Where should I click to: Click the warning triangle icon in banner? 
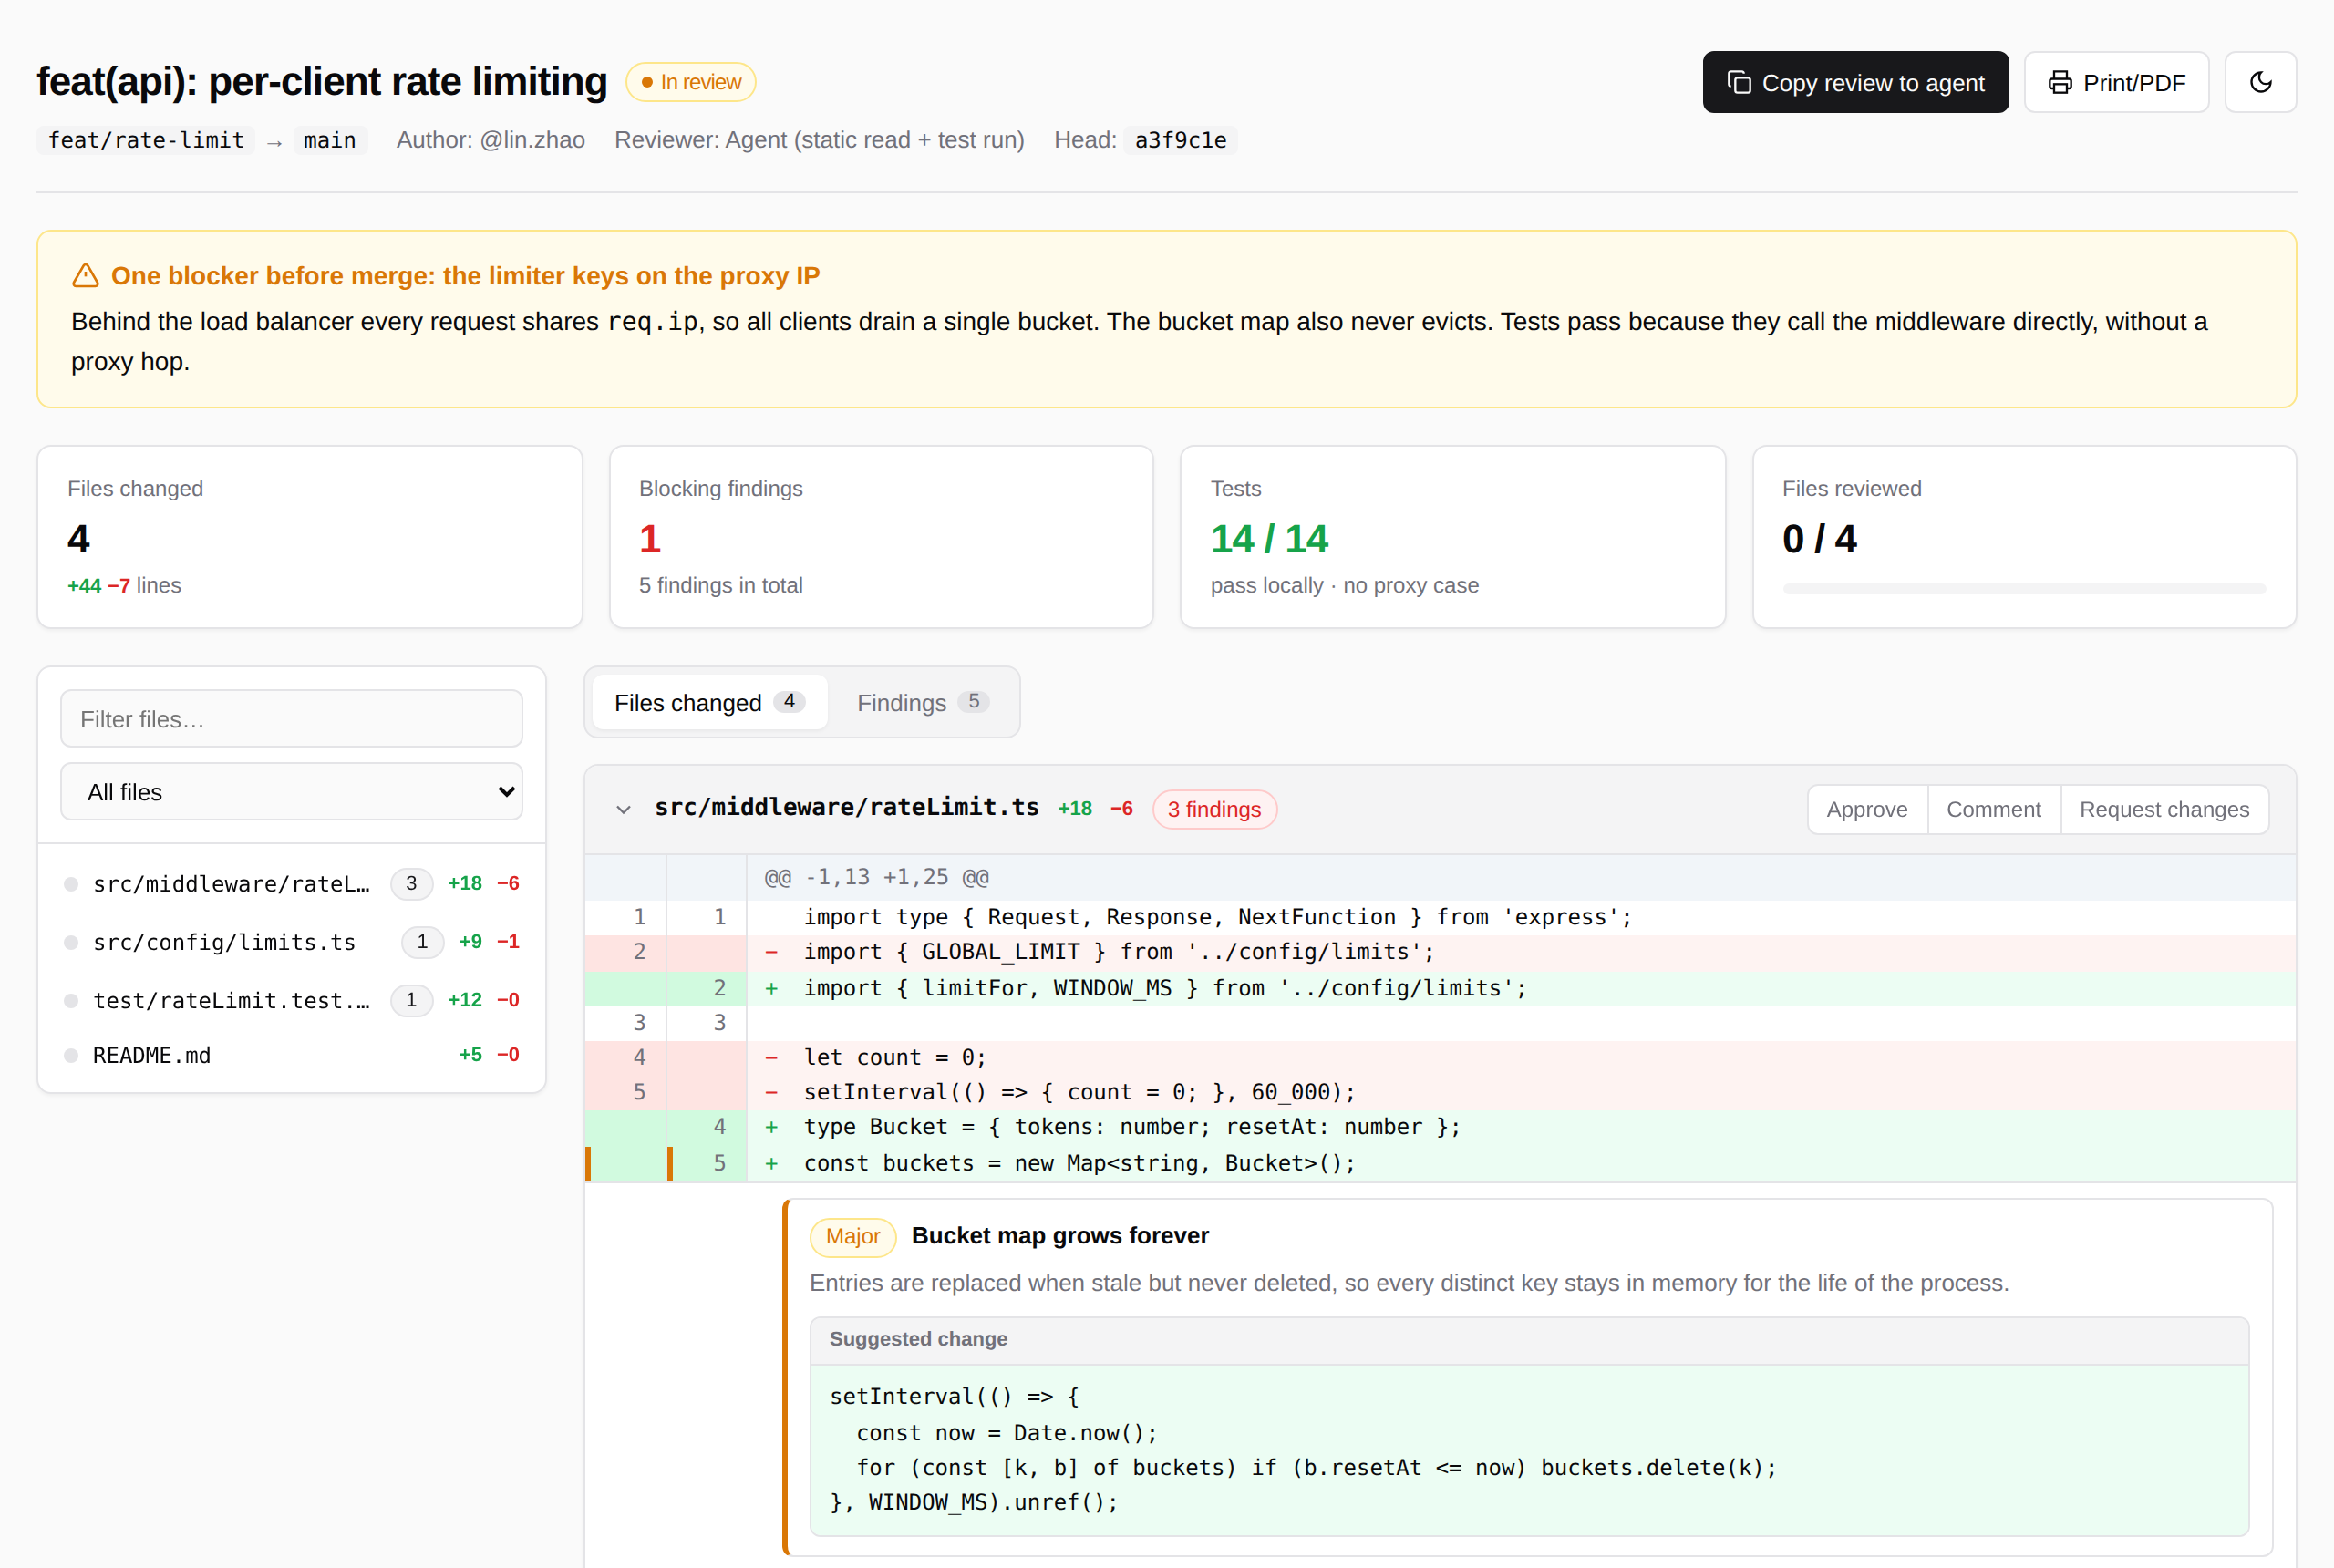[85, 275]
